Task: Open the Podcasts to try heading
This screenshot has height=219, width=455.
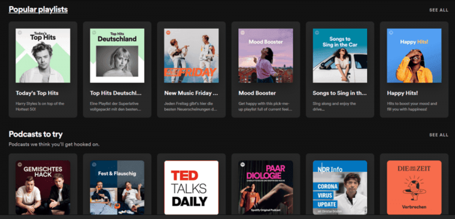Action: 36,134
